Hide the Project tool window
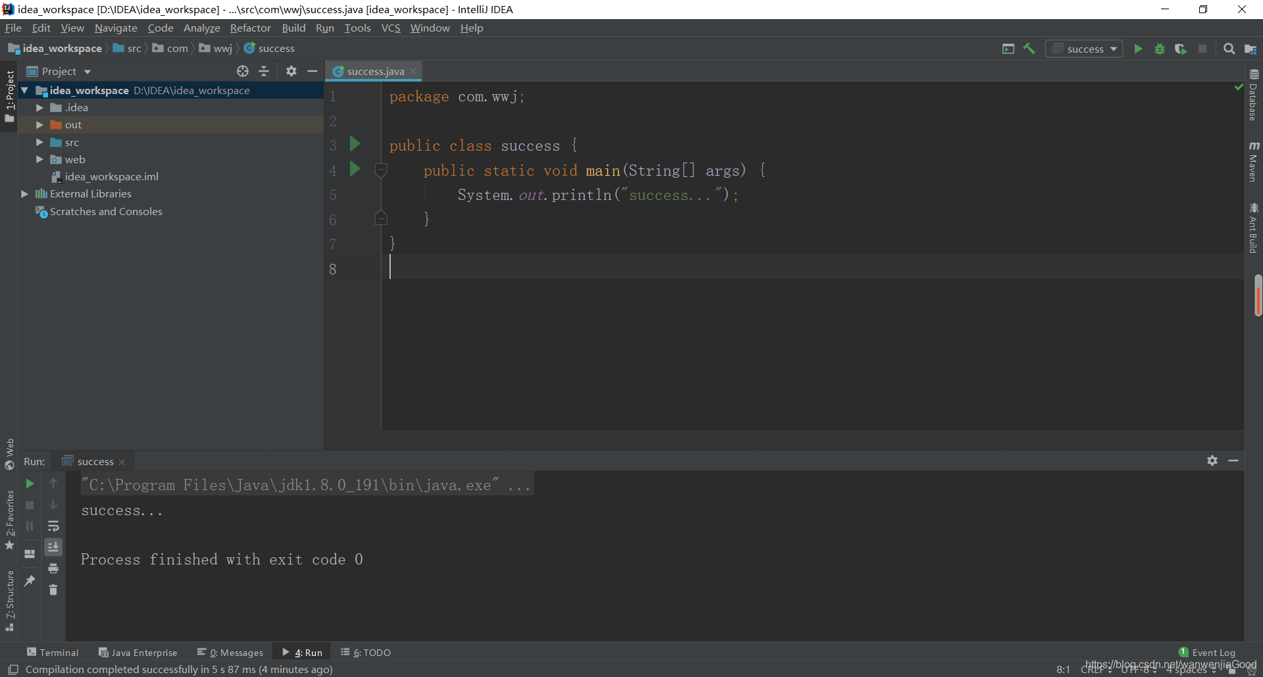The width and height of the screenshot is (1263, 677). click(x=312, y=71)
